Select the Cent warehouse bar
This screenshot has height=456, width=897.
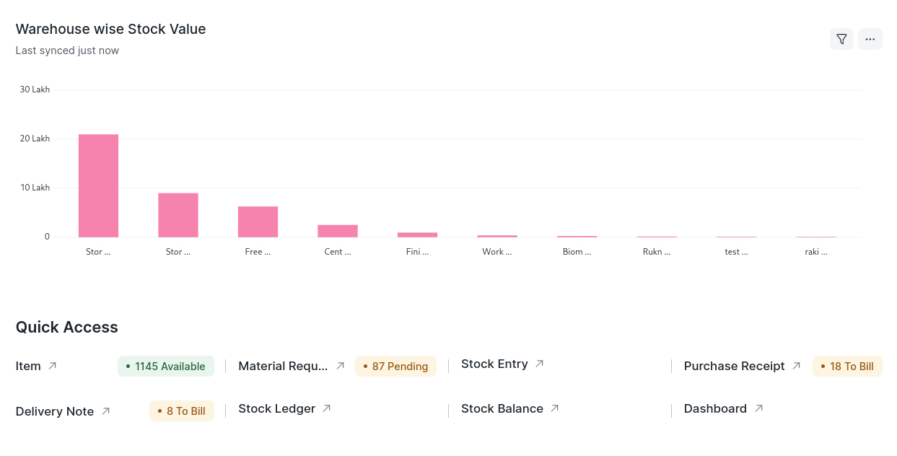[x=338, y=231]
